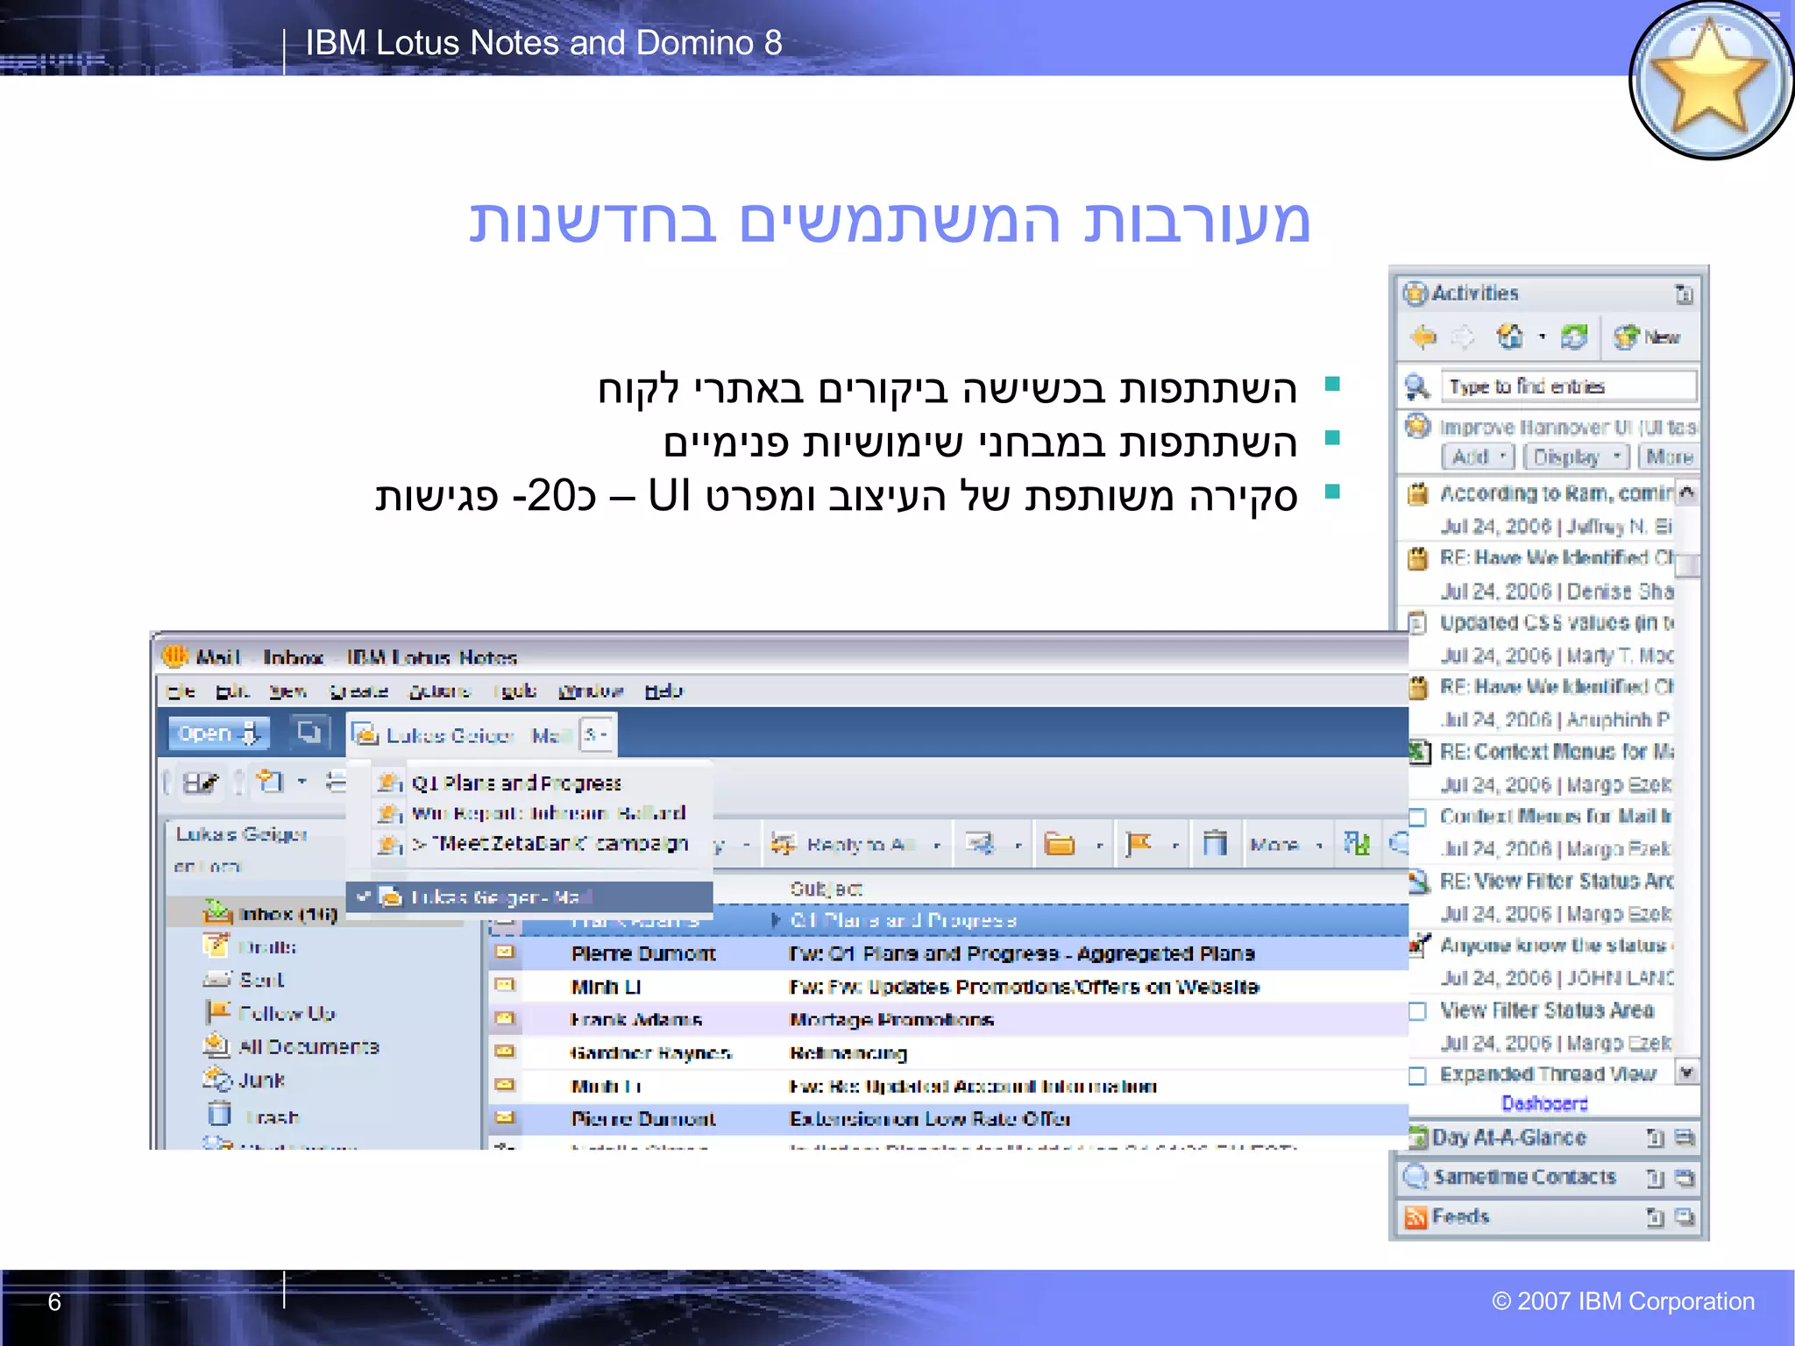1795x1346 pixels.
Task: Click the Activities back arrow icon
Action: coord(1423,336)
